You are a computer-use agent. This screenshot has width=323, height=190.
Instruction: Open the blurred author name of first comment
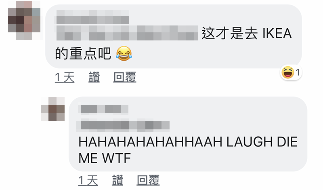(x=93, y=17)
